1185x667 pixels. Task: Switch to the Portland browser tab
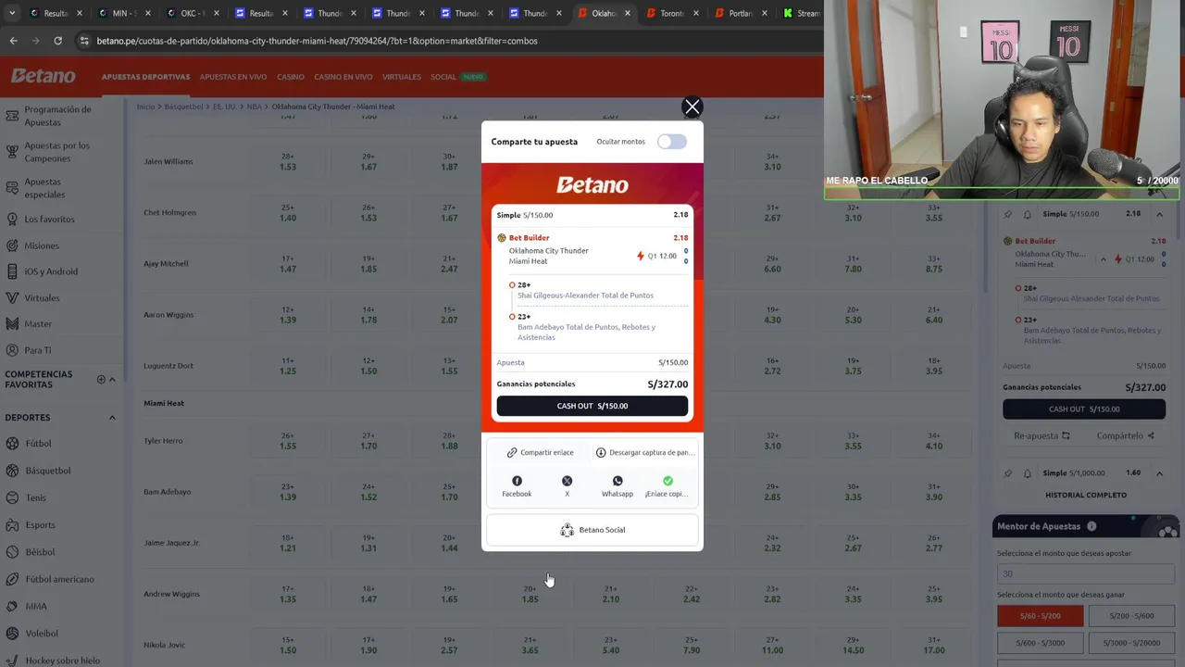(x=741, y=13)
